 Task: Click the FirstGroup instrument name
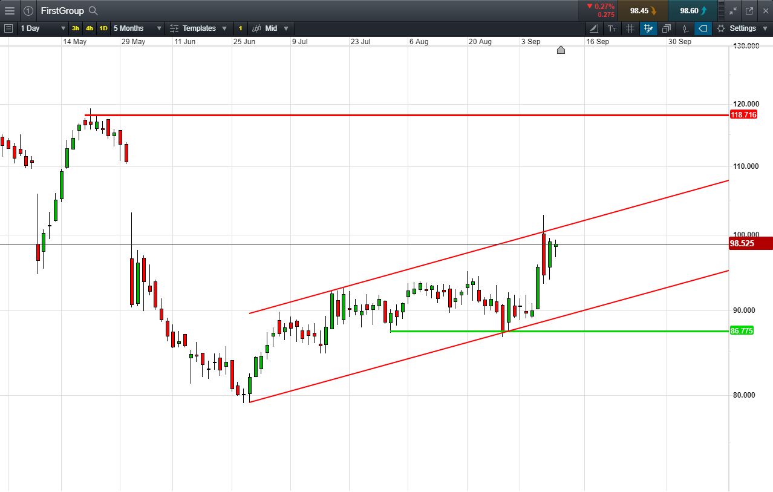(62, 11)
